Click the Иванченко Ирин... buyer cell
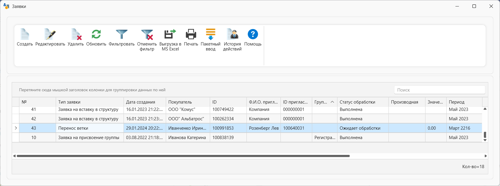Screen dimensions: 500x186 [x=188, y=128]
